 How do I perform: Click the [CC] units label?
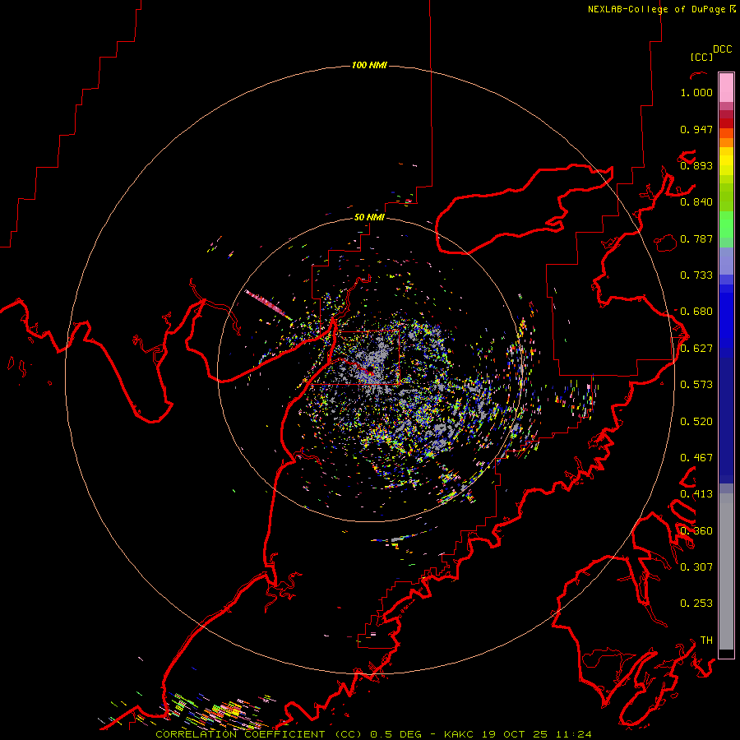coord(701,57)
